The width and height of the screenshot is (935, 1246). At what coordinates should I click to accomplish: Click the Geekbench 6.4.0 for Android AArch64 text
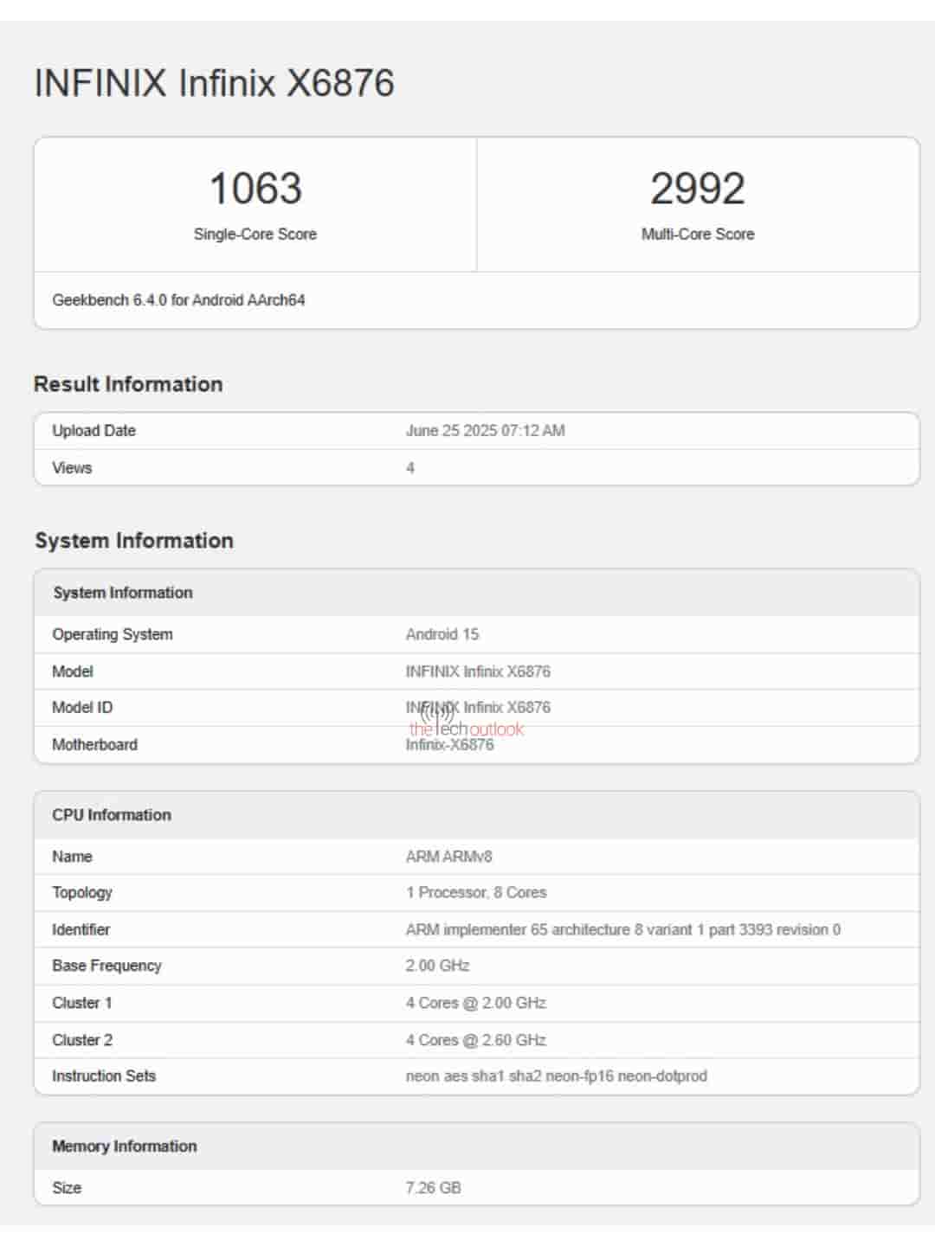178,300
